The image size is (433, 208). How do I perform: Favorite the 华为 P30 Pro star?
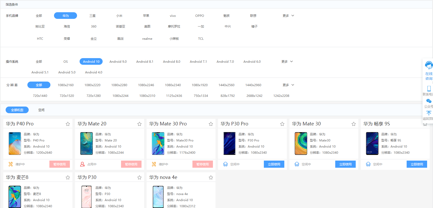point(282,124)
